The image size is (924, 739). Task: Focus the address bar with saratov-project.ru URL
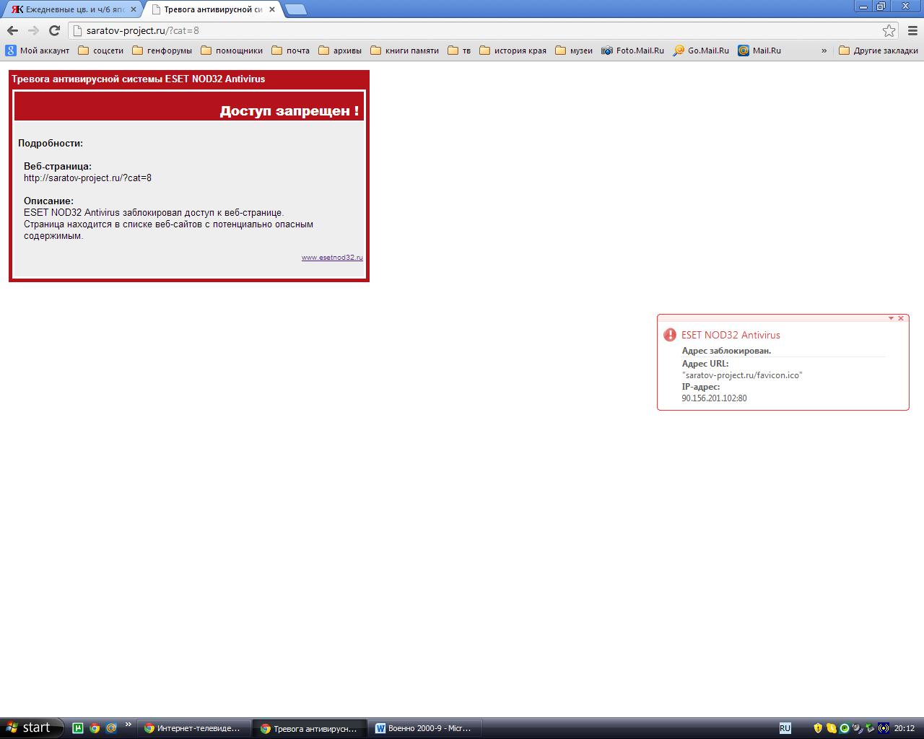(x=476, y=30)
